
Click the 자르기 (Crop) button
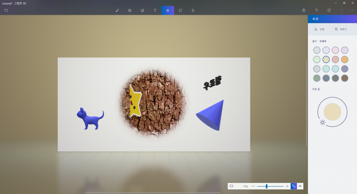341,29
